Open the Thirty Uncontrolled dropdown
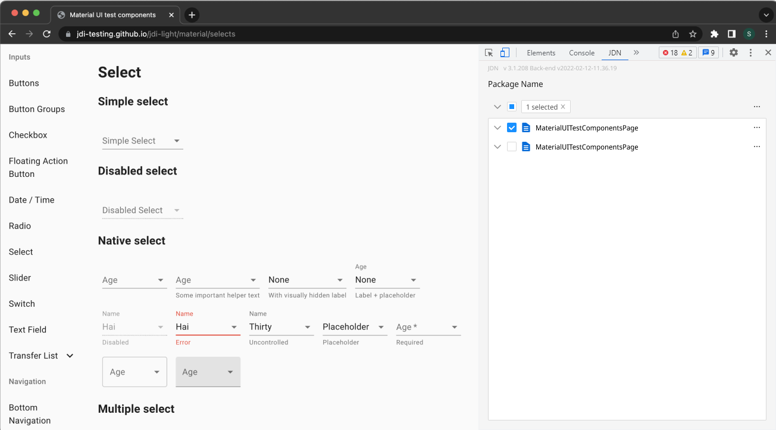 coord(281,326)
